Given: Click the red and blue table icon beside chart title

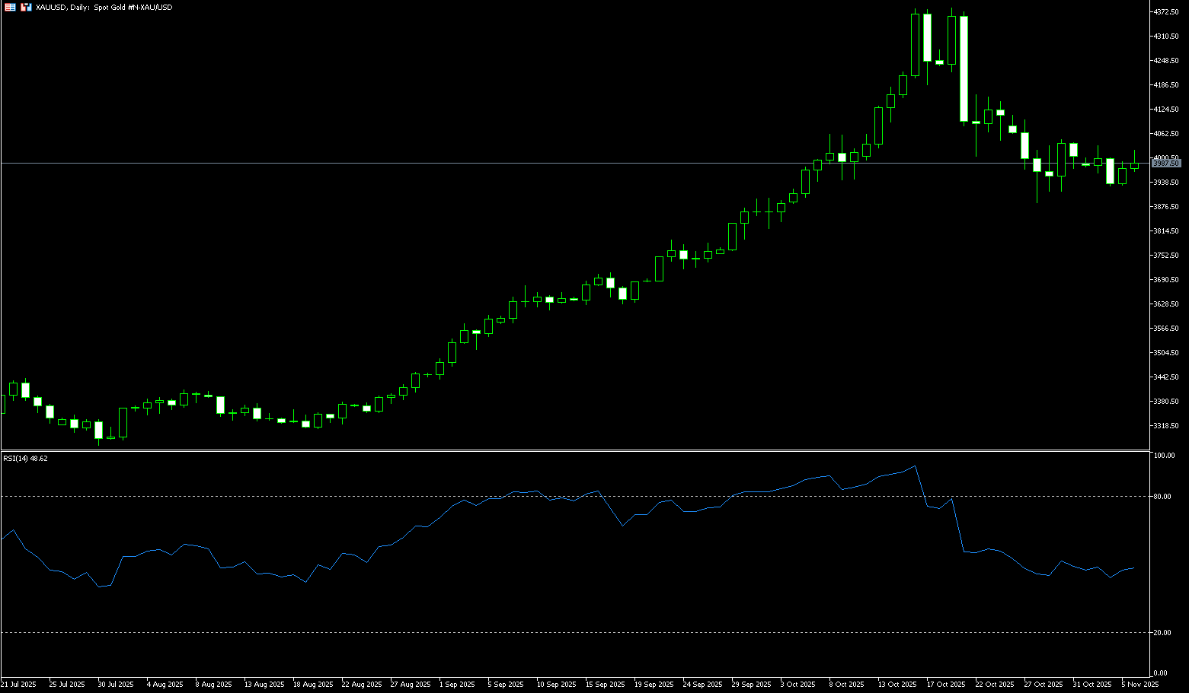Looking at the screenshot, I should [x=9, y=7].
